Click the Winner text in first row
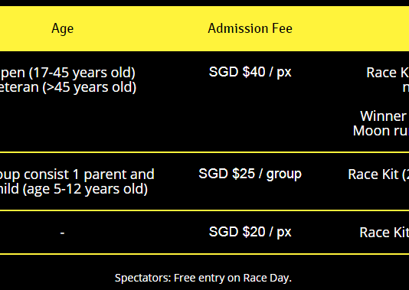This screenshot has height=290, width=409. [x=384, y=116]
